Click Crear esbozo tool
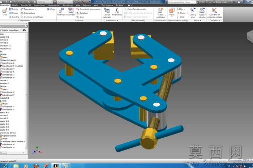The width and height of the screenshot is (253, 168). (x=28, y=13)
